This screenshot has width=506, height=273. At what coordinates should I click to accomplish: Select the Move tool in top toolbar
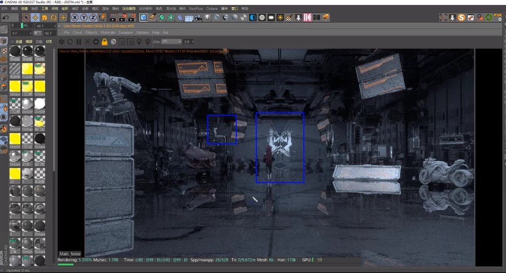[35, 18]
